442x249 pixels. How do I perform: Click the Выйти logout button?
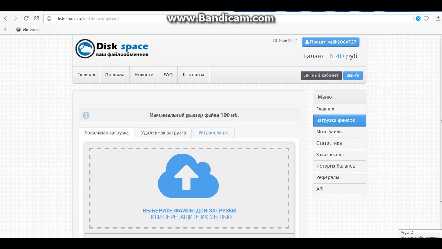pos(353,75)
